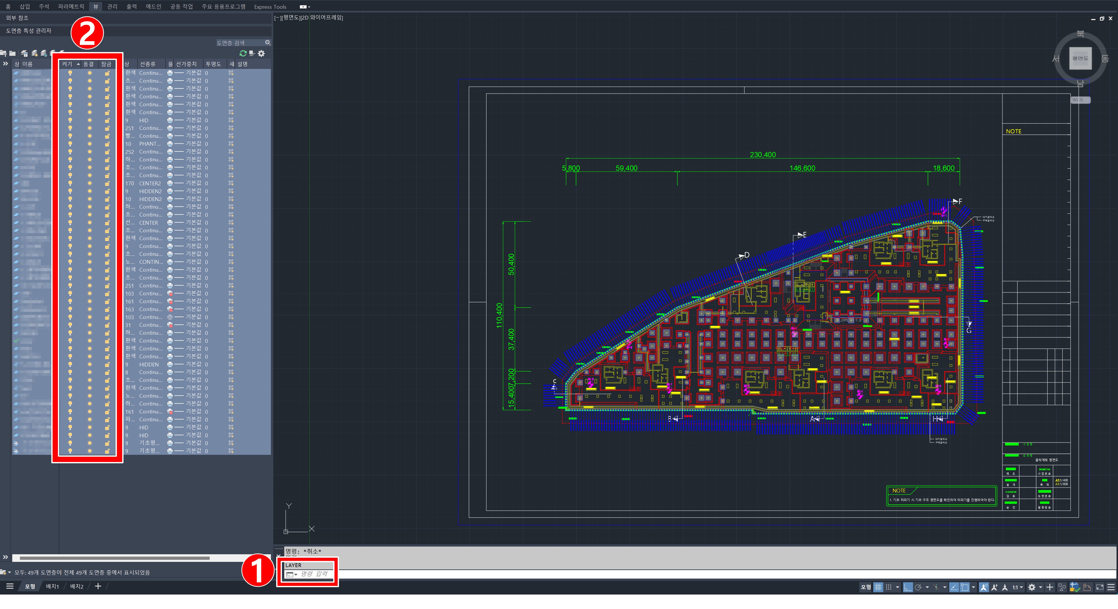The image size is (1118, 609).
Task: Open the Layer States Manager icon
Action: [x=24, y=53]
